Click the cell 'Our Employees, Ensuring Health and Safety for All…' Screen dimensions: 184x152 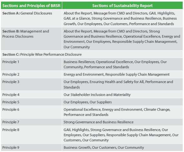point(122,84)
